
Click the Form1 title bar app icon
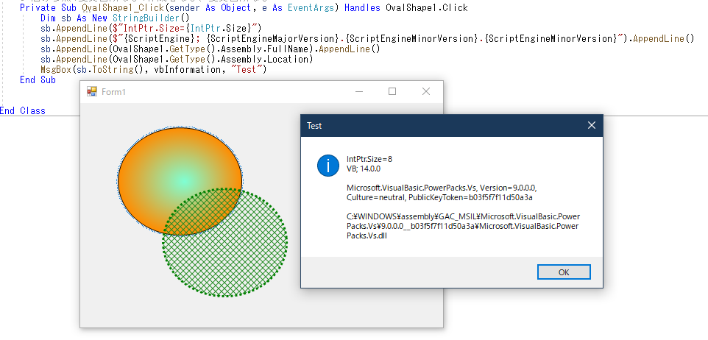(x=92, y=92)
